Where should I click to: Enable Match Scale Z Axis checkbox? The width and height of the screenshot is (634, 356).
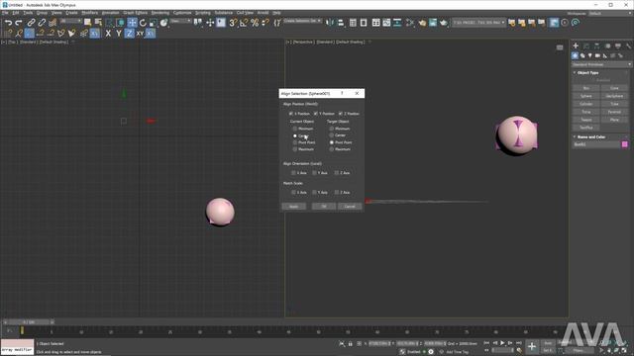[x=337, y=192]
